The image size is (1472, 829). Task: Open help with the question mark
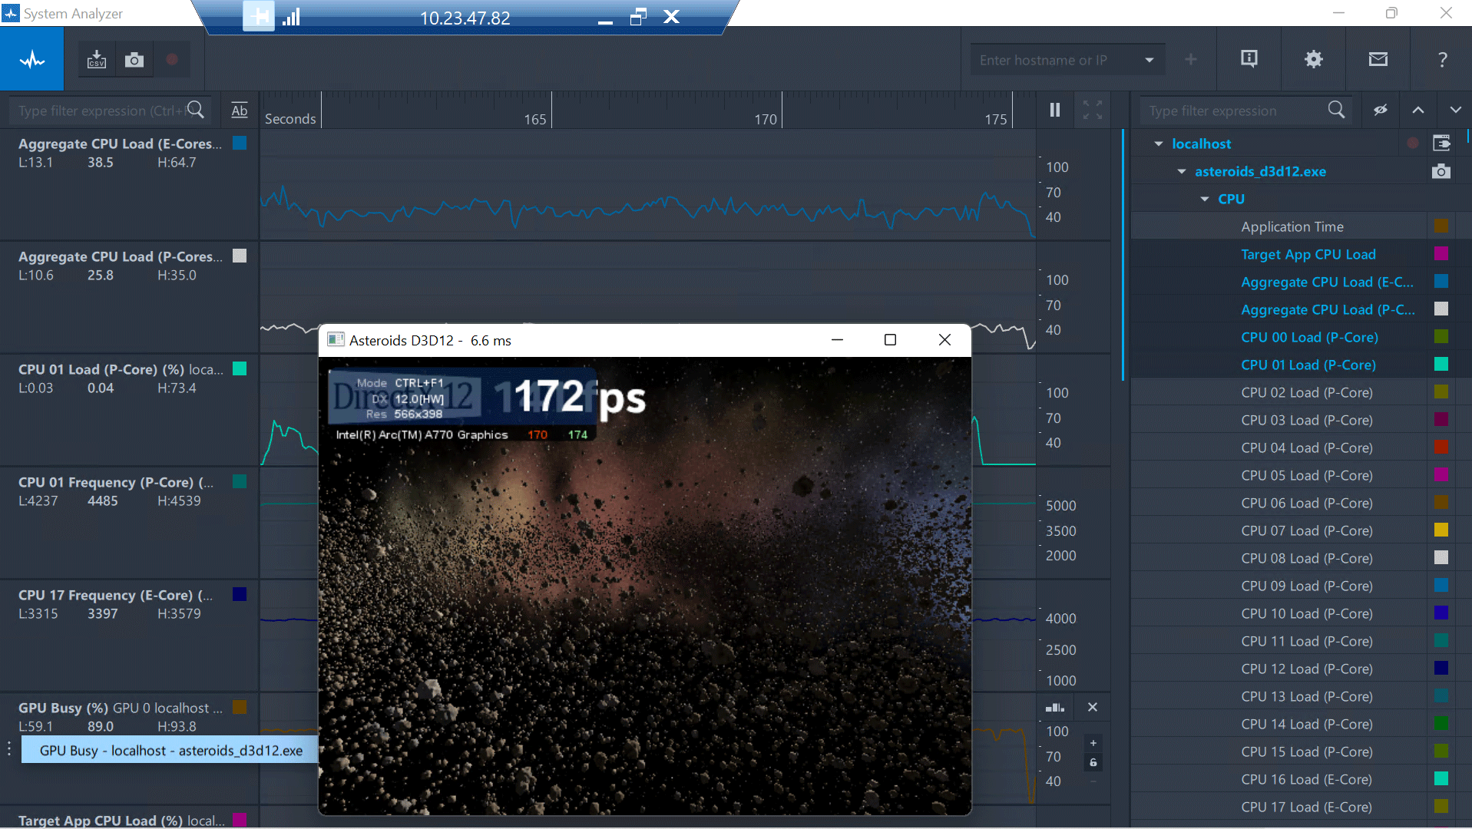click(x=1443, y=59)
